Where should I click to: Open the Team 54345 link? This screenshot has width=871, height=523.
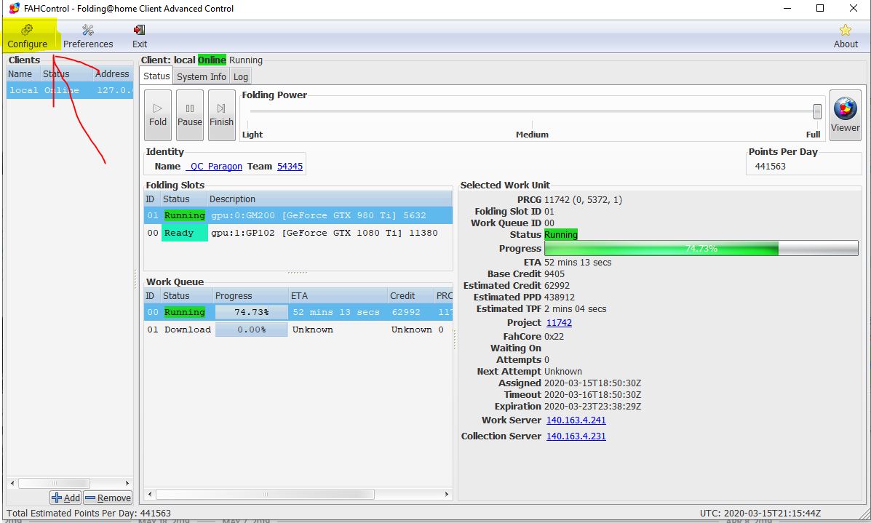point(290,166)
